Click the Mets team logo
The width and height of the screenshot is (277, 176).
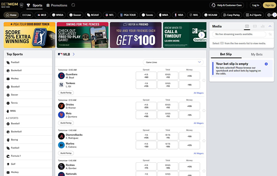pyautogui.click(x=61, y=115)
